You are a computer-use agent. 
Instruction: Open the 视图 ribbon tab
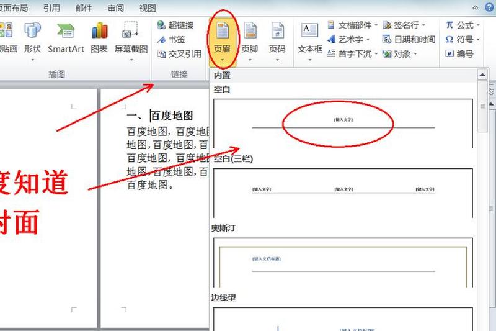click(148, 7)
